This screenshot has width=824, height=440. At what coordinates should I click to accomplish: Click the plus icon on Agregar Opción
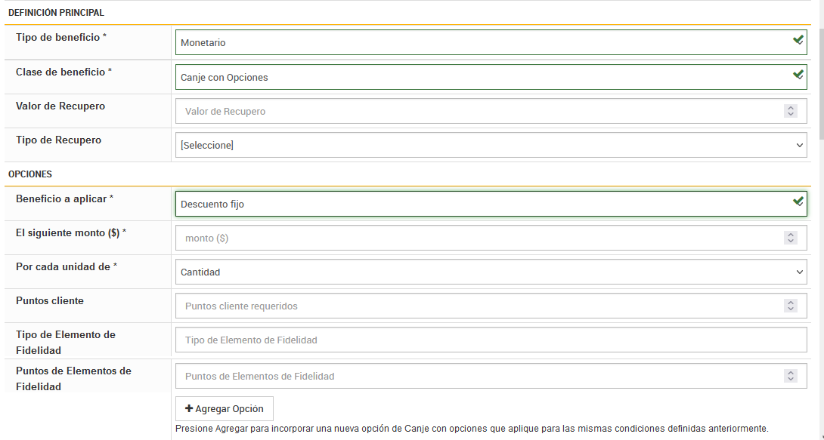coord(189,408)
